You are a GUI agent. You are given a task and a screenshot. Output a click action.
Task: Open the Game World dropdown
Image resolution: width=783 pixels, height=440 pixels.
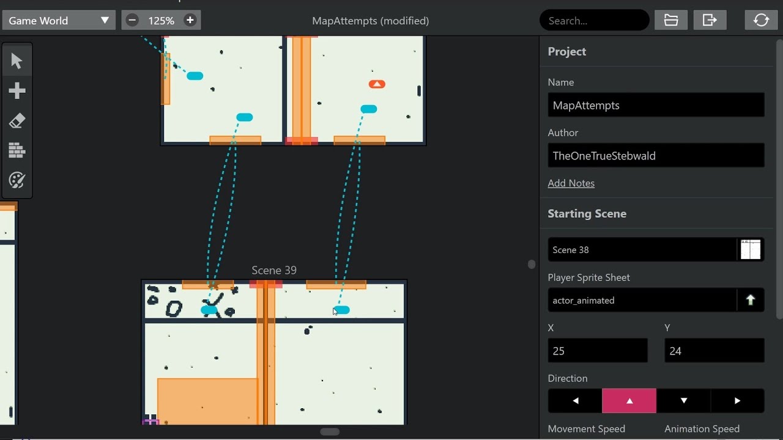(59, 20)
